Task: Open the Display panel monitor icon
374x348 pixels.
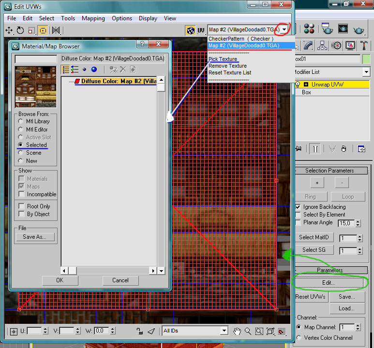Action: tap(350, 45)
